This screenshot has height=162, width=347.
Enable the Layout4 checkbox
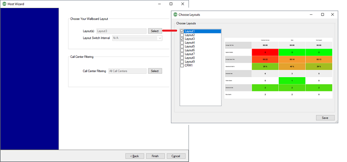click(x=182, y=43)
